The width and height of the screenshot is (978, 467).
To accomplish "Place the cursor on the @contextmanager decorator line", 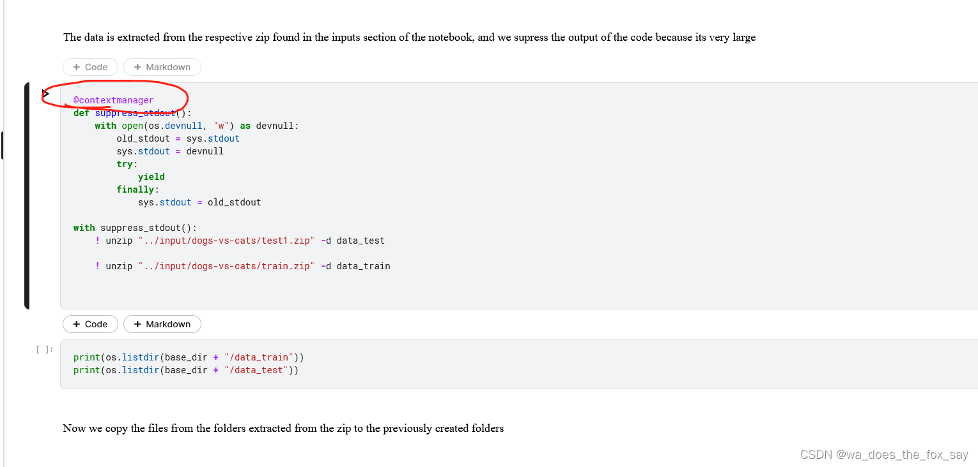I will (114, 100).
